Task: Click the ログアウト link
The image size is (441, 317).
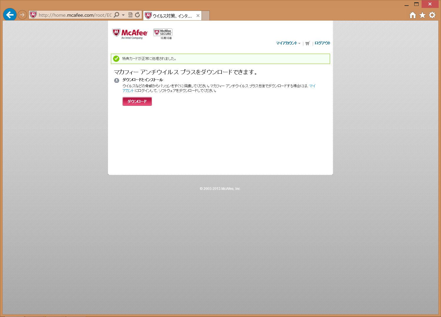Action: pos(322,43)
